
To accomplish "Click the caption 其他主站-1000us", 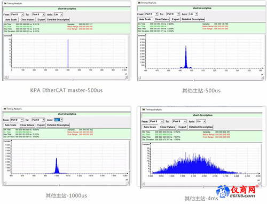I will [66, 195].
